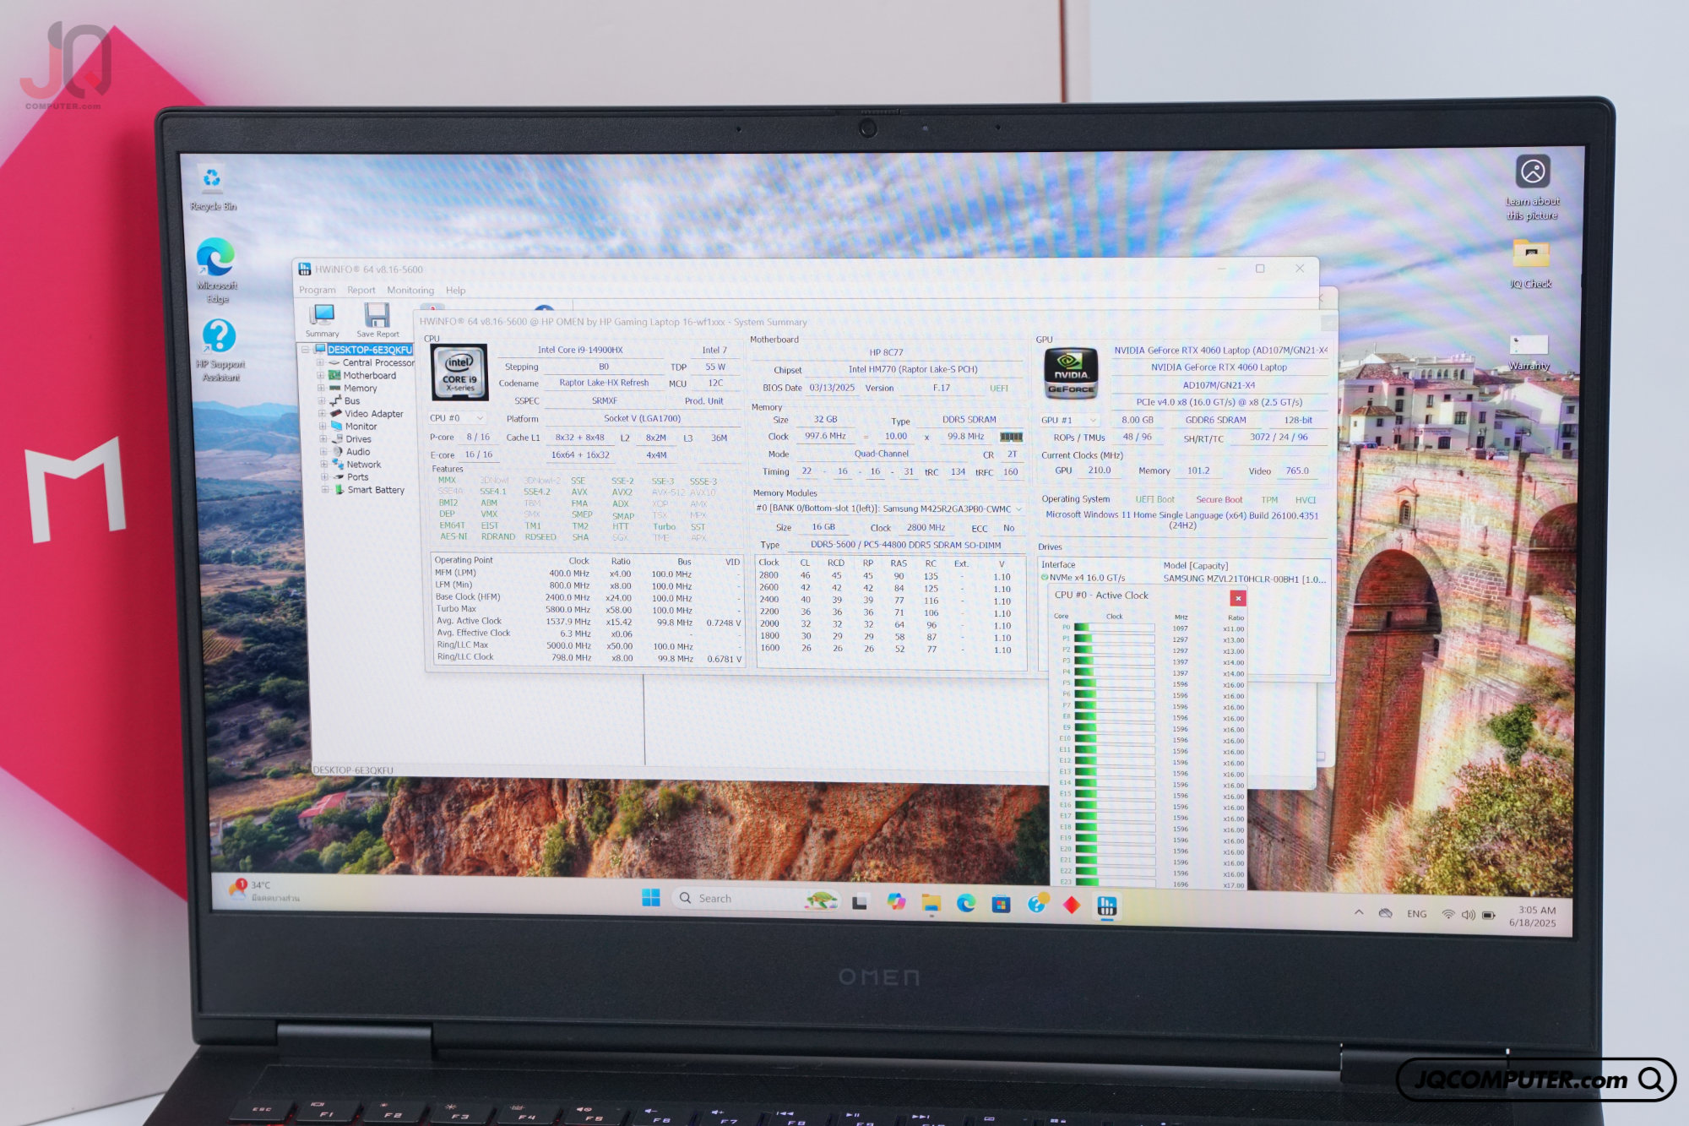Screen dimensions: 1689x1126
Task: Click the Socket V (LGA1700) platform value
Action: pos(642,418)
